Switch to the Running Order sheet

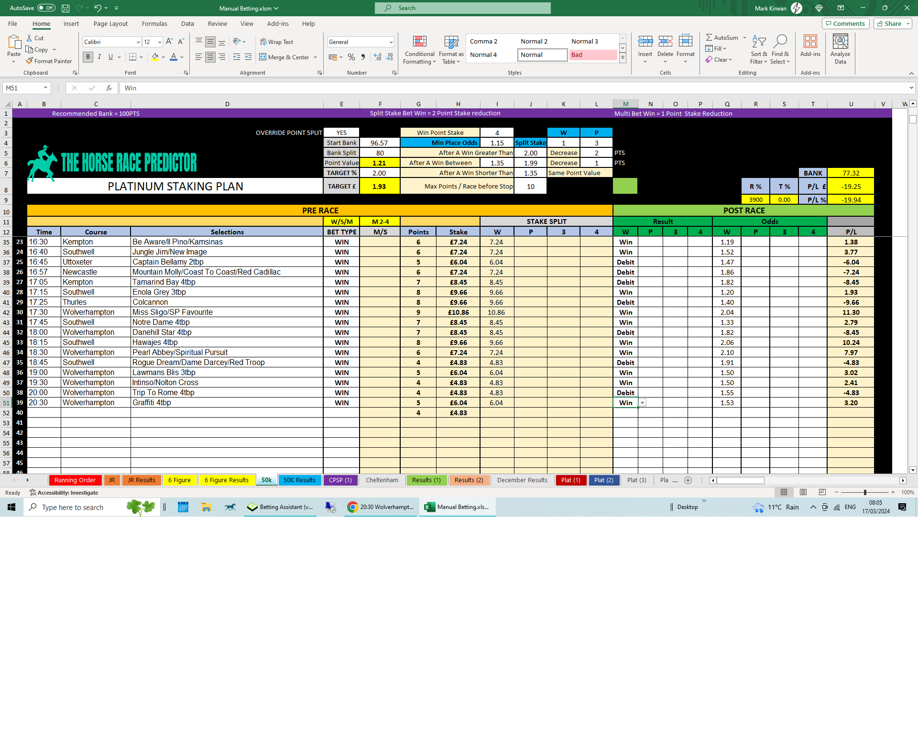(75, 480)
